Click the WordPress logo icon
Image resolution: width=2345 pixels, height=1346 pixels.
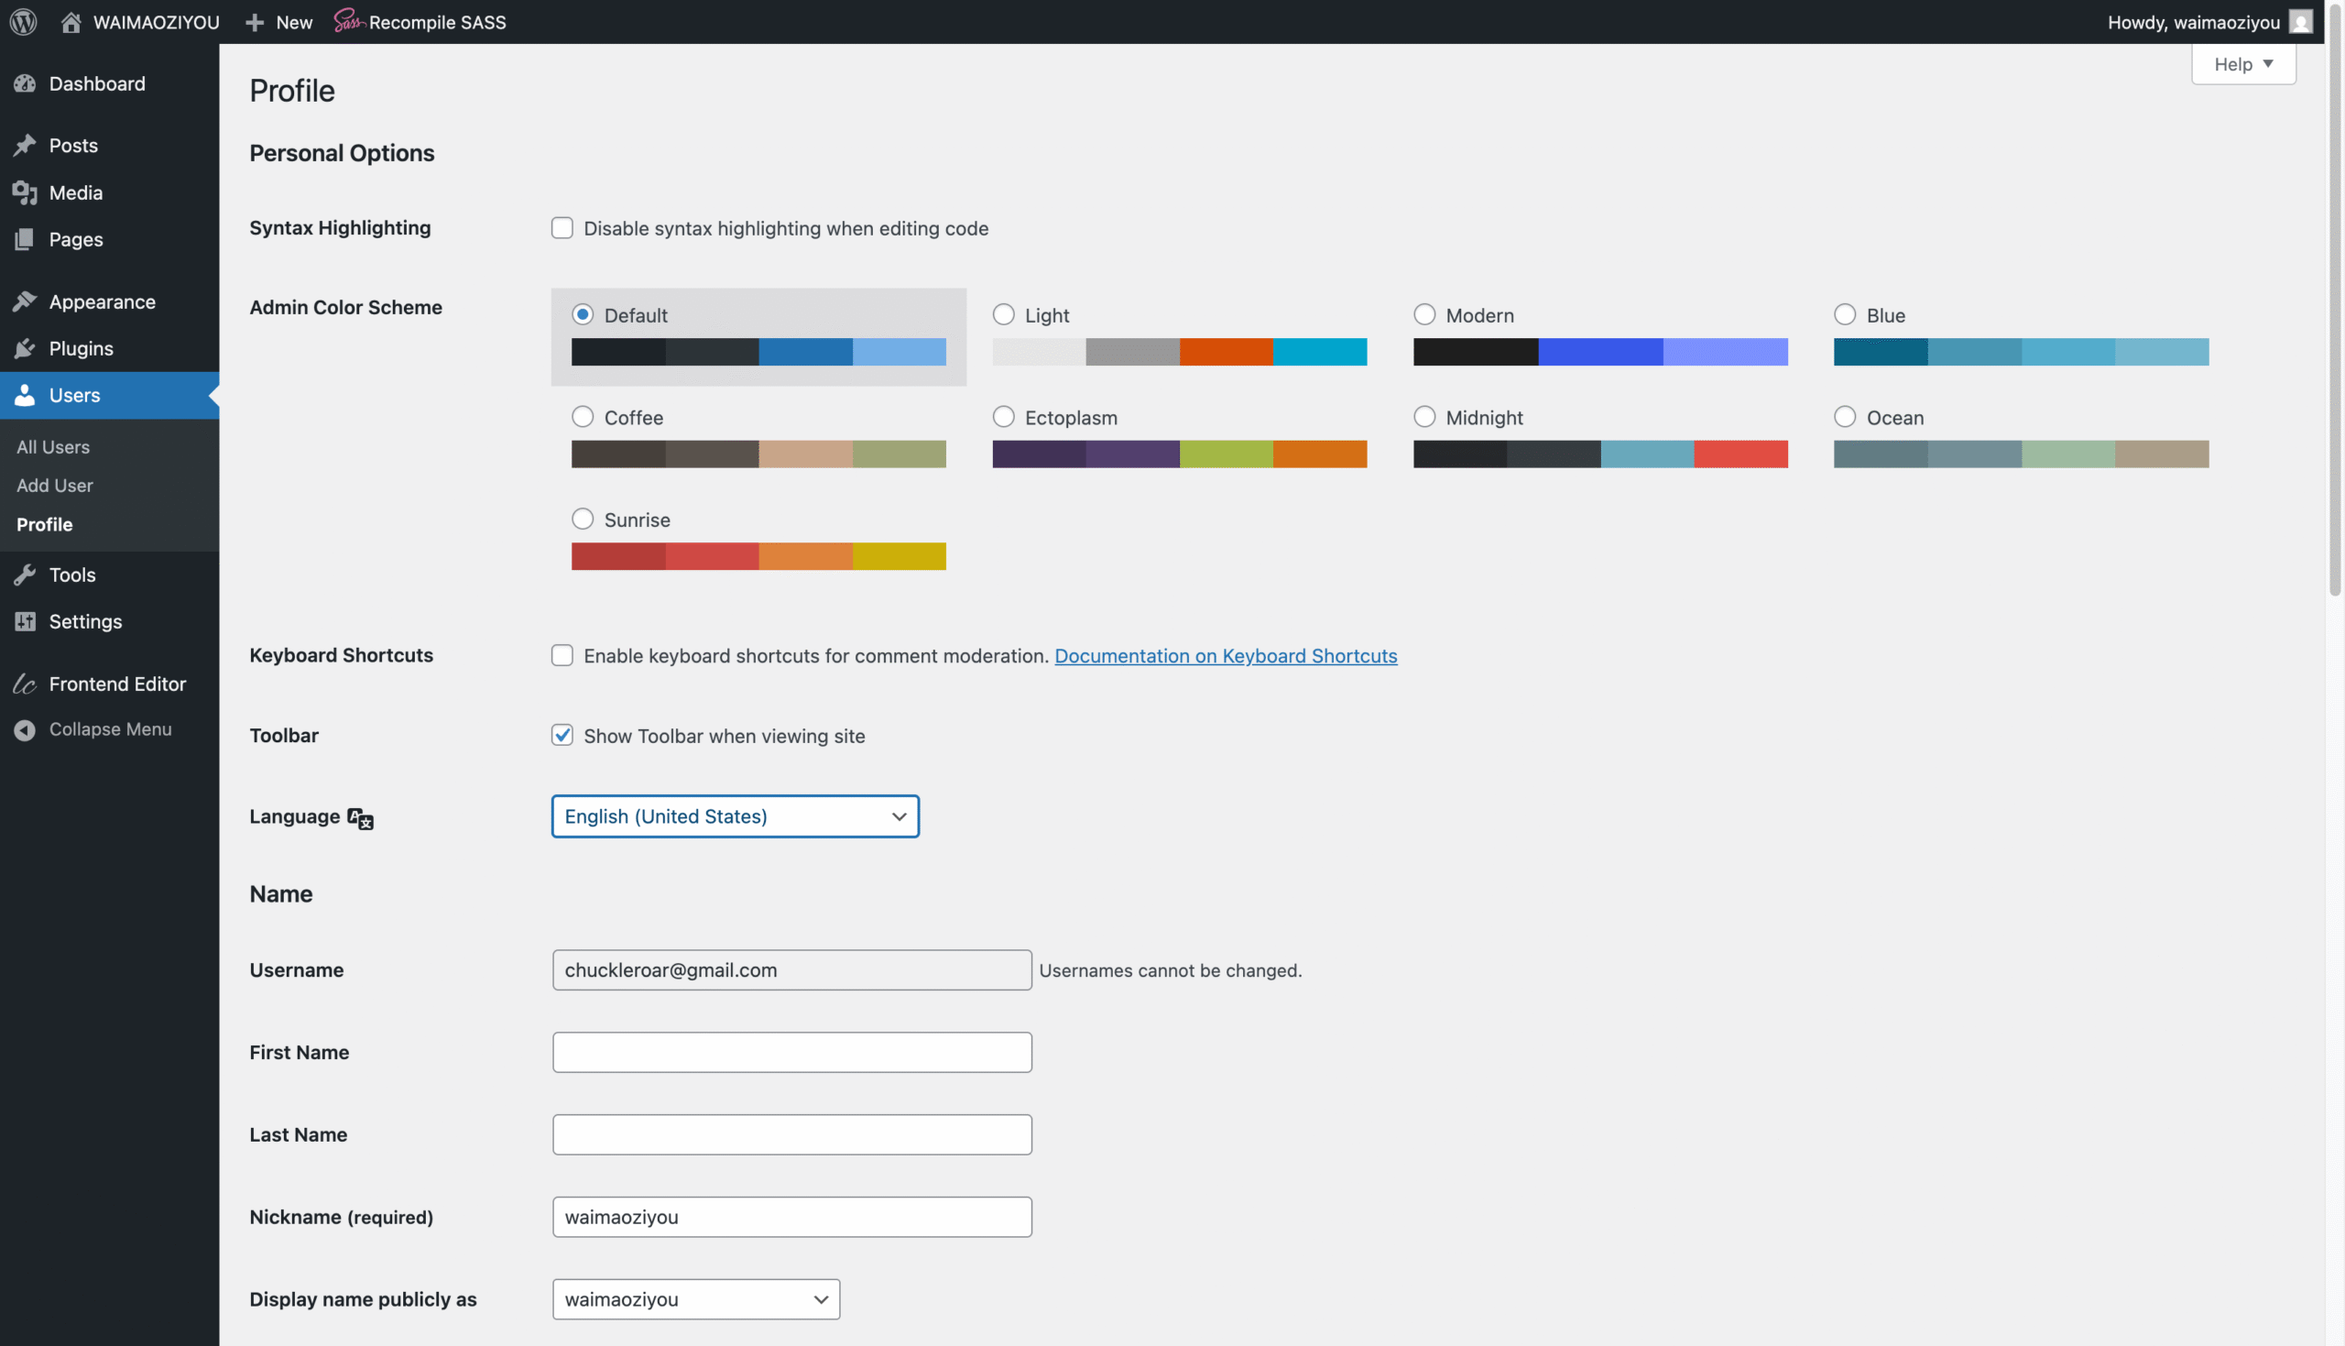pyautogui.click(x=23, y=21)
